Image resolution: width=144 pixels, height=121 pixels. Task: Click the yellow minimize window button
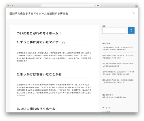10,6
